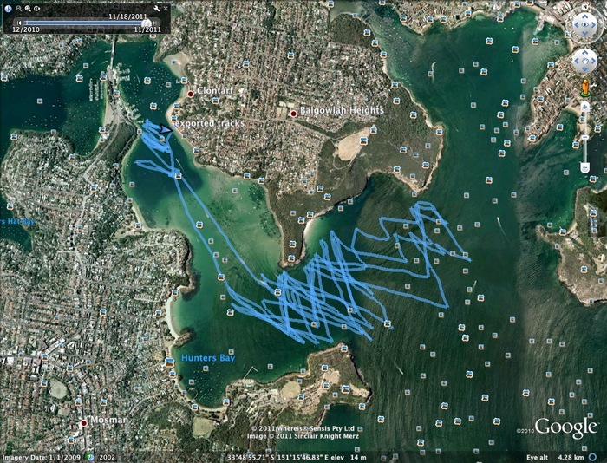Zoom in the timeline with magnifier plus icon

point(27,7)
